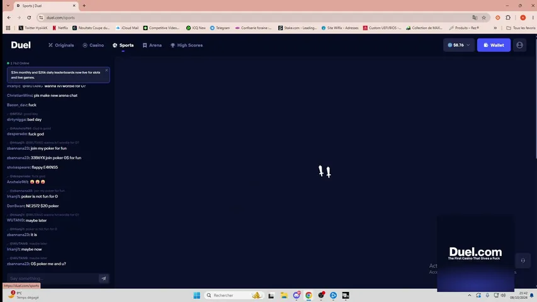Click the Rechercher taskbar search box

[x=234, y=295]
